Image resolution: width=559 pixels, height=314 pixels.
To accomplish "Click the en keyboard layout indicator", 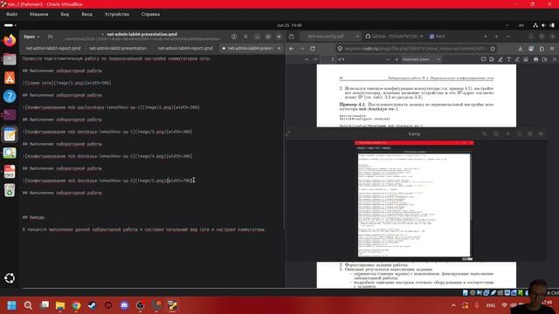I will 521,25.
